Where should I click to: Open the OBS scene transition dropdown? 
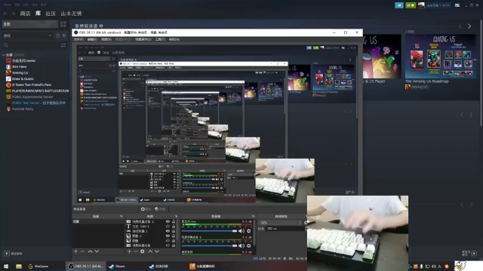281,223
